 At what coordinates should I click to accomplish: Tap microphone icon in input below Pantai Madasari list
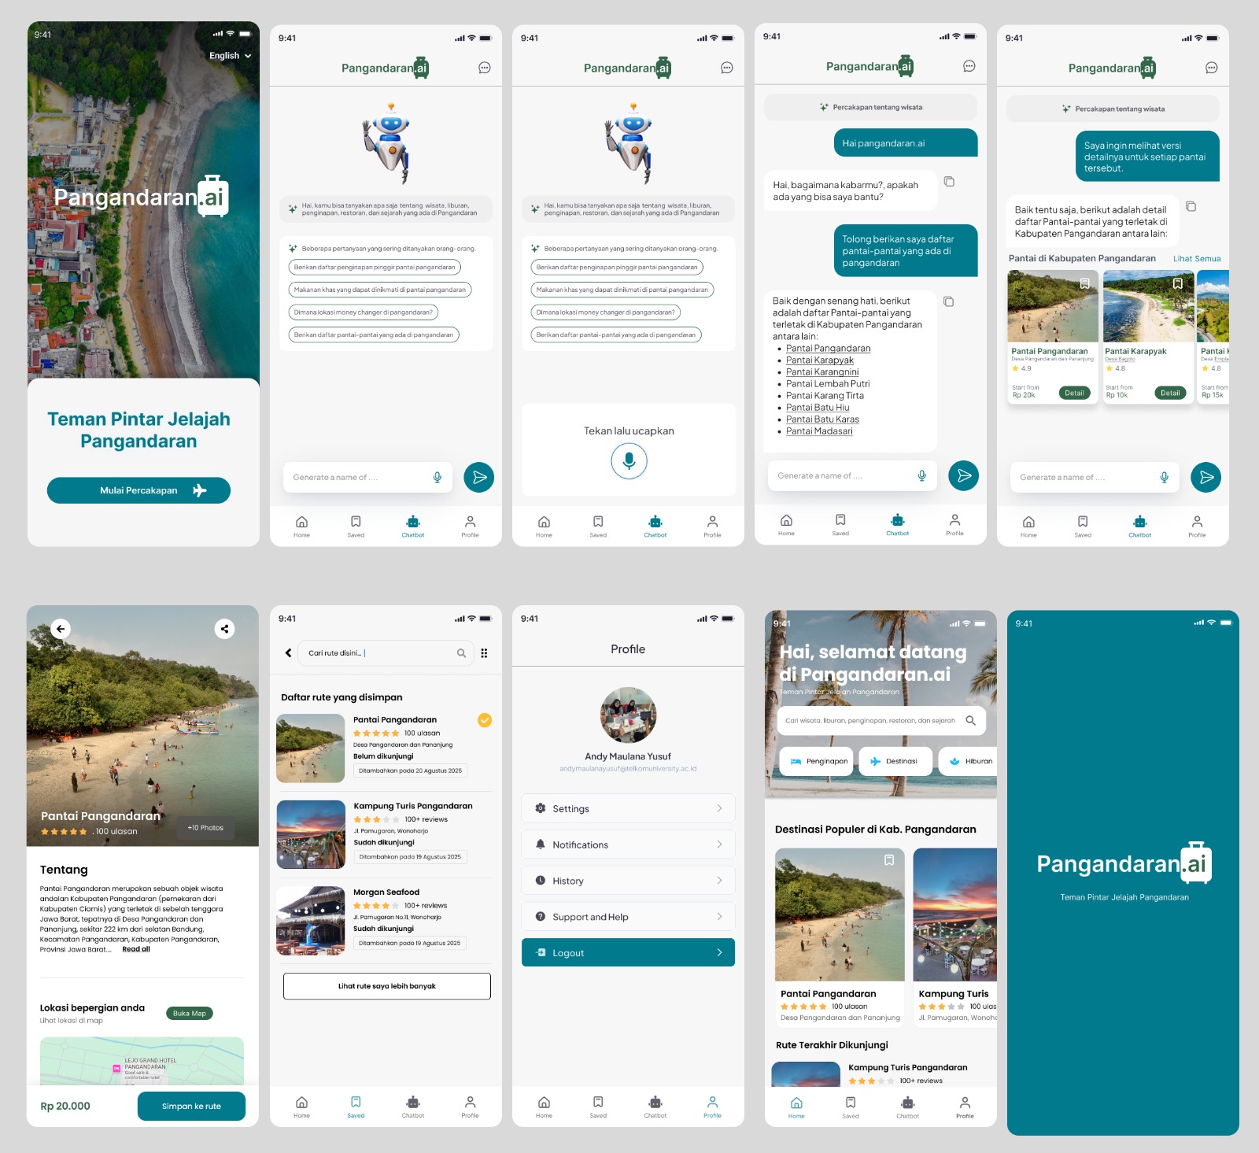(922, 475)
